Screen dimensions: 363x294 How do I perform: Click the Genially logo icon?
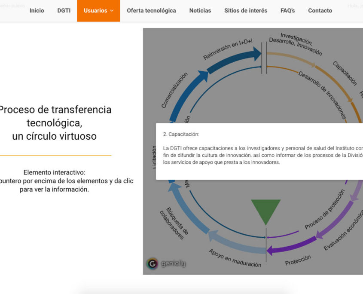coord(152,263)
